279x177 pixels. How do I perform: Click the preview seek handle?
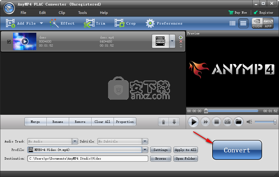[x=206, y=111]
